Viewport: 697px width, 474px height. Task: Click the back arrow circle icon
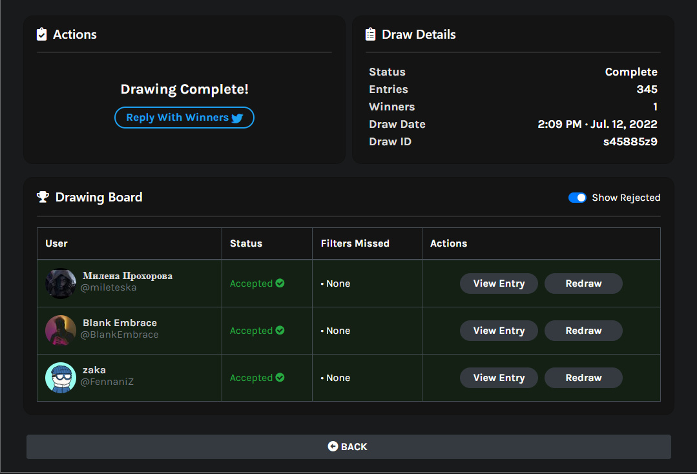click(x=333, y=446)
